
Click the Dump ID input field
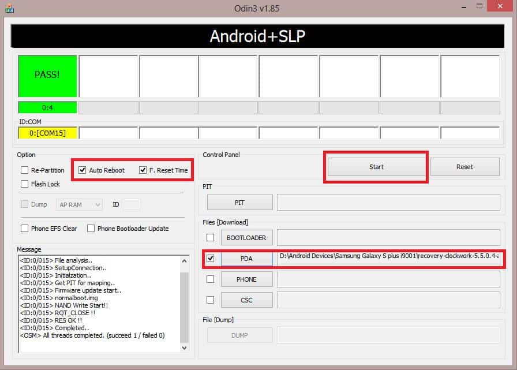pyautogui.click(x=132, y=204)
